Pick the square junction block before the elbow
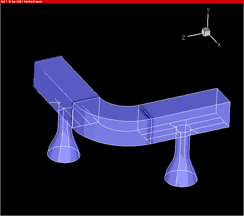 click(x=86, y=113)
